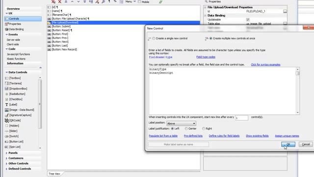Expand the Defined Controls section
314x177 pixels.
(x=6, y=169)
